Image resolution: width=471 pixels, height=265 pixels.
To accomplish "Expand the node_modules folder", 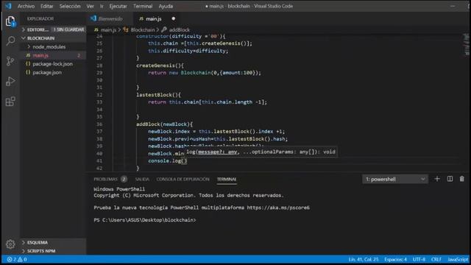I will [49, 47].
